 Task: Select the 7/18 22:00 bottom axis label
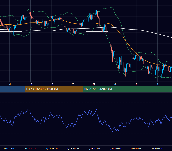pyautogui.click(x=94, y=148)
